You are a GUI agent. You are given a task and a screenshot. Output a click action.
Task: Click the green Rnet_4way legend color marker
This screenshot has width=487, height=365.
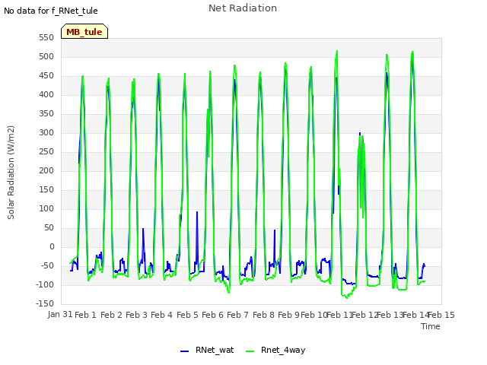click(250, 351)
